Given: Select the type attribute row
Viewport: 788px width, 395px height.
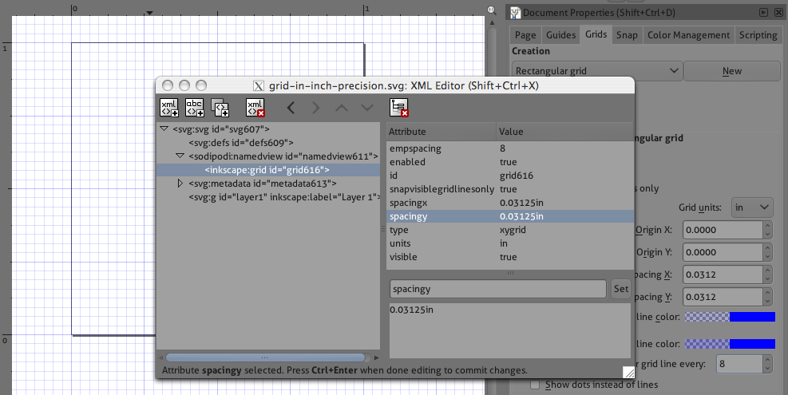Looking at the screenshot, I should [x=510, y=230].
